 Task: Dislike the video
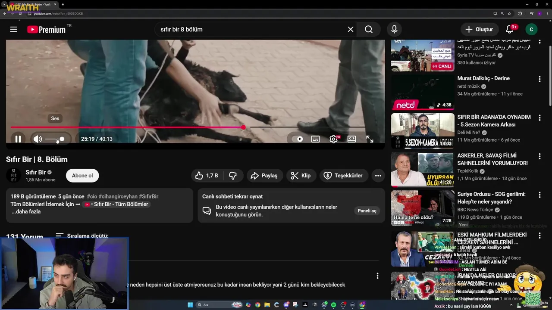click(233, 176)
